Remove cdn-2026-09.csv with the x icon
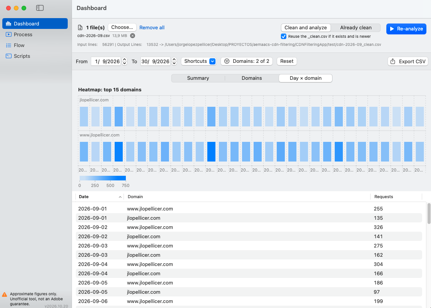The width and height of the screenshot is (431, 308). pos(132,36)
